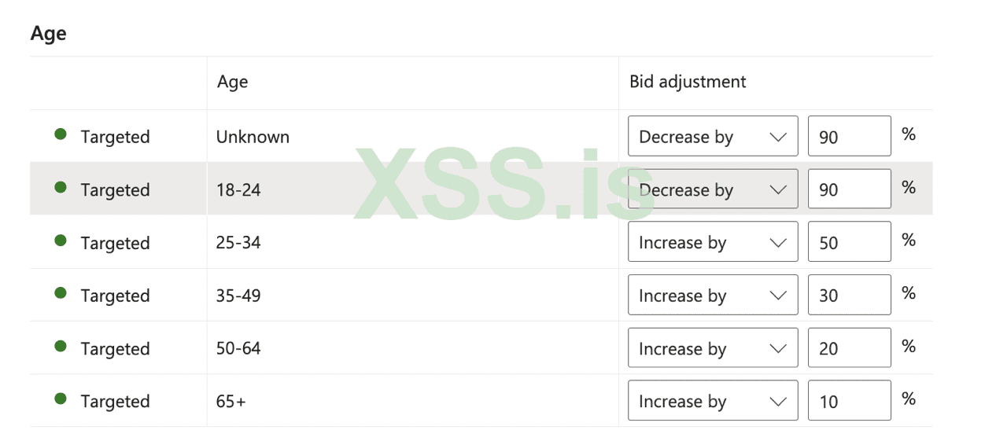Click the 25-34 percent field showing 50
Image resolution: width=1007 pixels, height=441 pixels.
(x=849, y=242)
